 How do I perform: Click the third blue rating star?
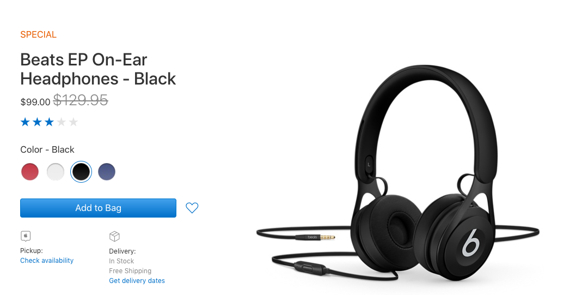49,122
